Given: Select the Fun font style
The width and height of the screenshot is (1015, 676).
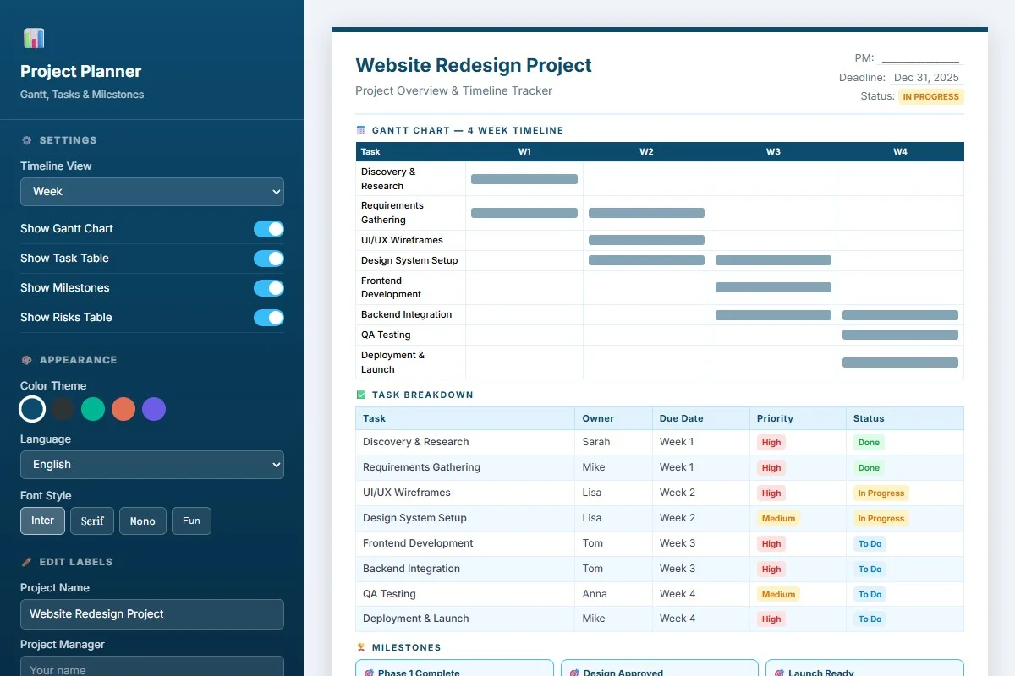Looking at the screenshot, I should [x=191, y=521].
